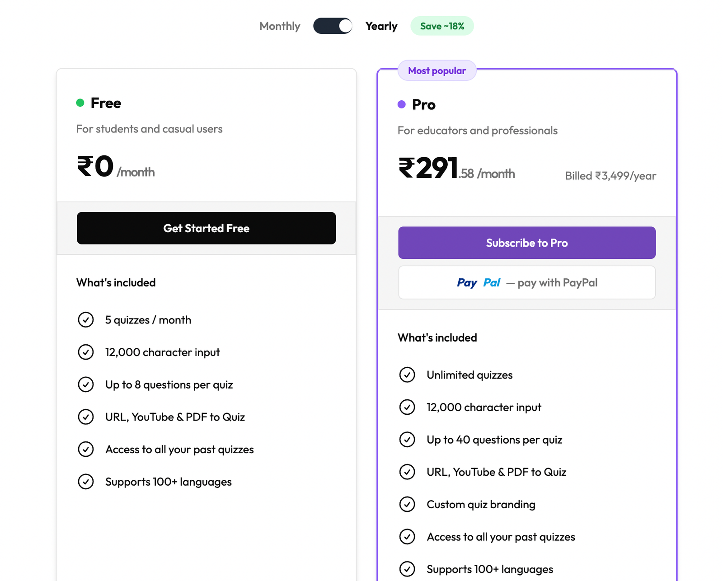Click the PayPal logo
This screenshot has width=723, height=581.
pos(479,283)
